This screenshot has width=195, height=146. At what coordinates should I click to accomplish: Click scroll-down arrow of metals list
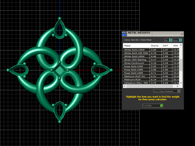tap(181, 83)
